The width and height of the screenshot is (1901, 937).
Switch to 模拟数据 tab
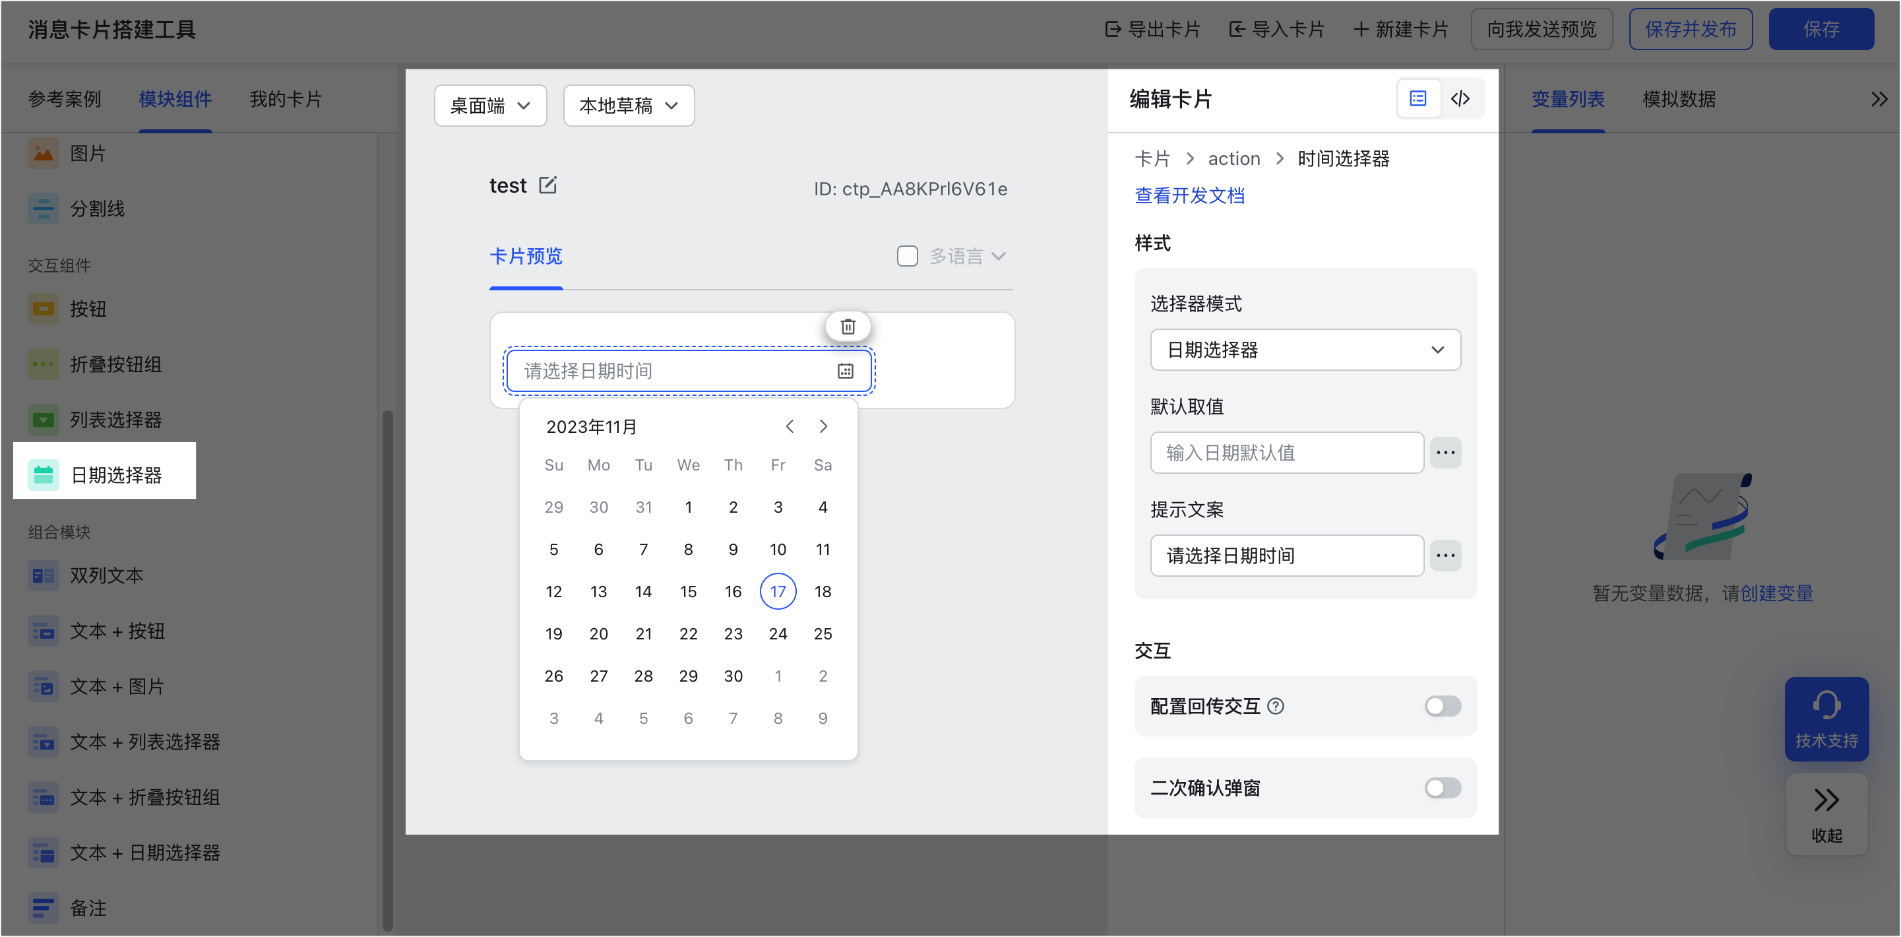[1679, 99]
